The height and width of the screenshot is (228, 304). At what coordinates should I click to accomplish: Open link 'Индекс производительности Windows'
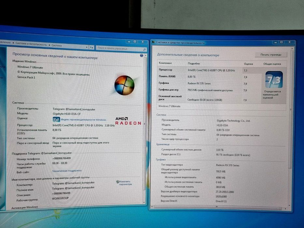click(83, 120)
